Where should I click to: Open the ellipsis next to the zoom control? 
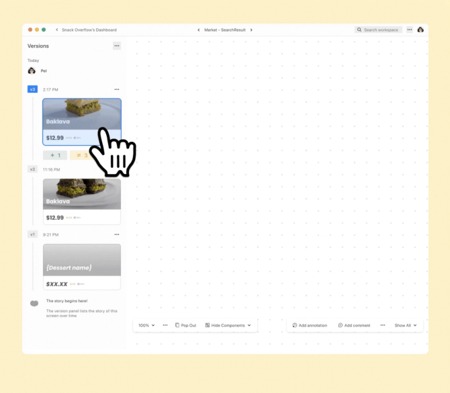165,325
